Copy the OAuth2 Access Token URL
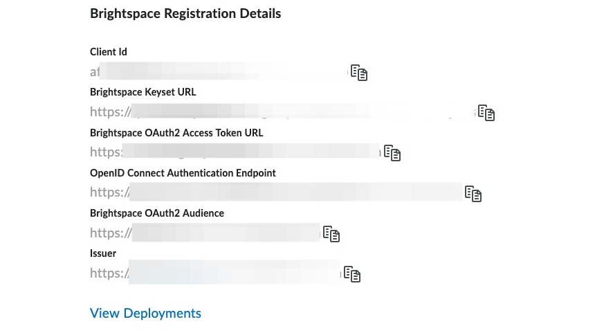 pos(392,153)
